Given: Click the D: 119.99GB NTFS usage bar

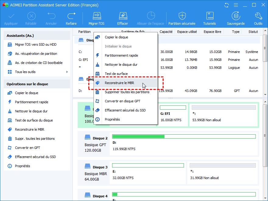Looking at the screenshot, I should (184, 136).
